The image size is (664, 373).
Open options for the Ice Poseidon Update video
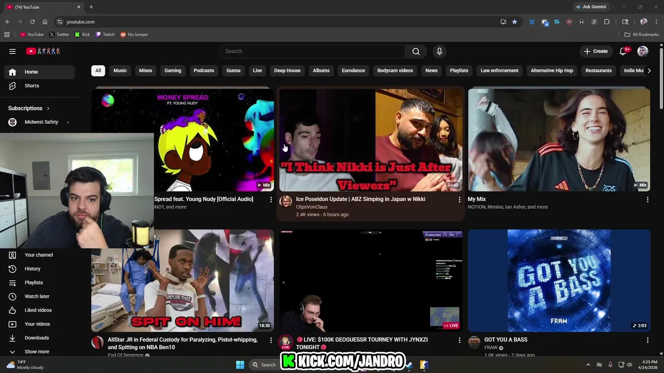click(459, 199)
